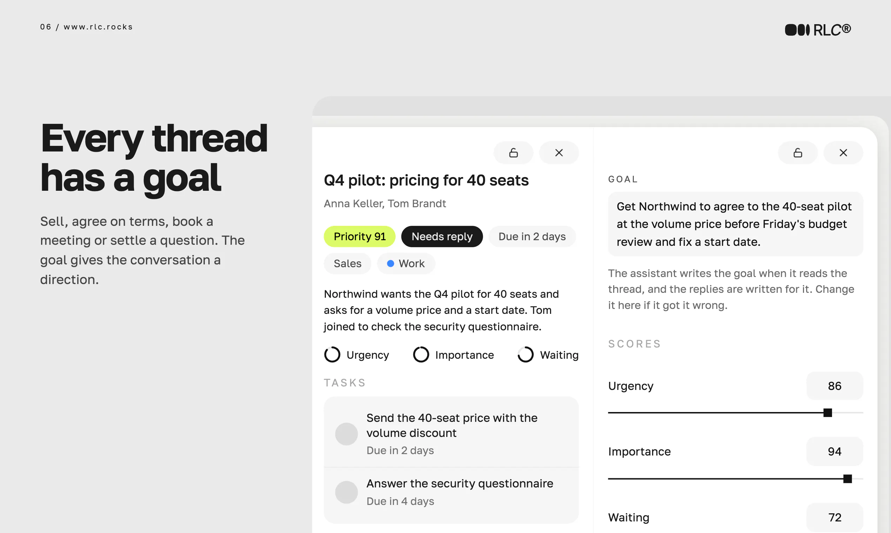Click the goal text box to edit

pyautogui.click(x=735, y=224)
